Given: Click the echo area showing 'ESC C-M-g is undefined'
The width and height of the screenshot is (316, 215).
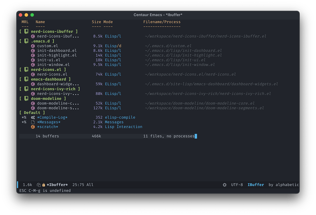Looking at the screenshot, I should 45,190.
